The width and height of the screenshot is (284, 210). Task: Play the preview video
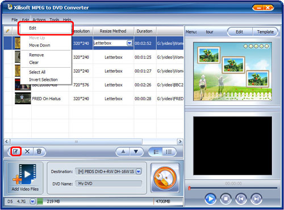(210, 199)
